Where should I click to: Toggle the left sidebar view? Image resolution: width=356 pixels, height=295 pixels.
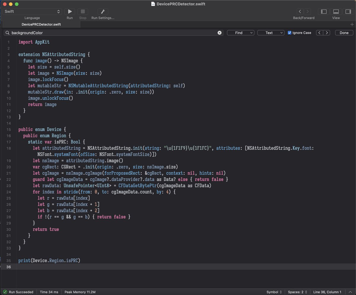[x=324, y=12]
